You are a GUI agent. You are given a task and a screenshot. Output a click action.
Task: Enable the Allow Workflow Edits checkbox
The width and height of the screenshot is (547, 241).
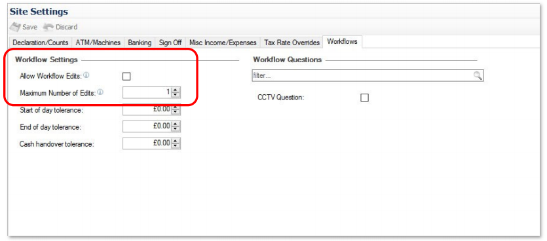coord(126,76)
